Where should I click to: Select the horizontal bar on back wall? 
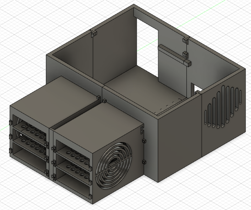click(x=174, y=55)
